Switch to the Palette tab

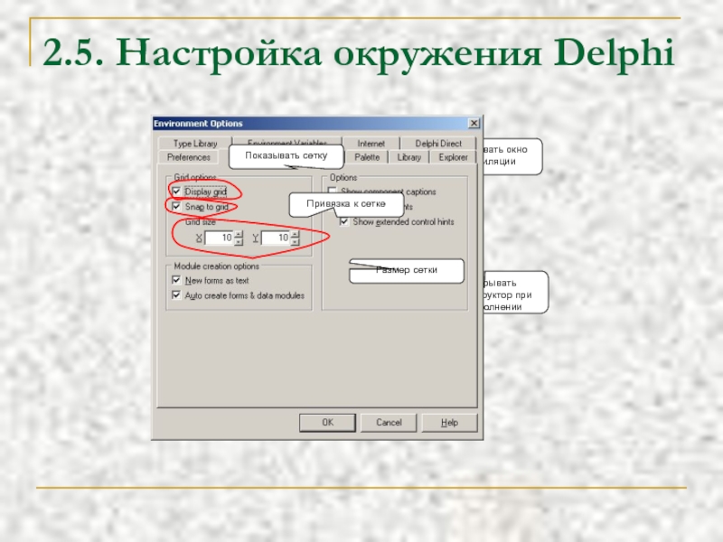pyautogui.click(x=367, y=157)
